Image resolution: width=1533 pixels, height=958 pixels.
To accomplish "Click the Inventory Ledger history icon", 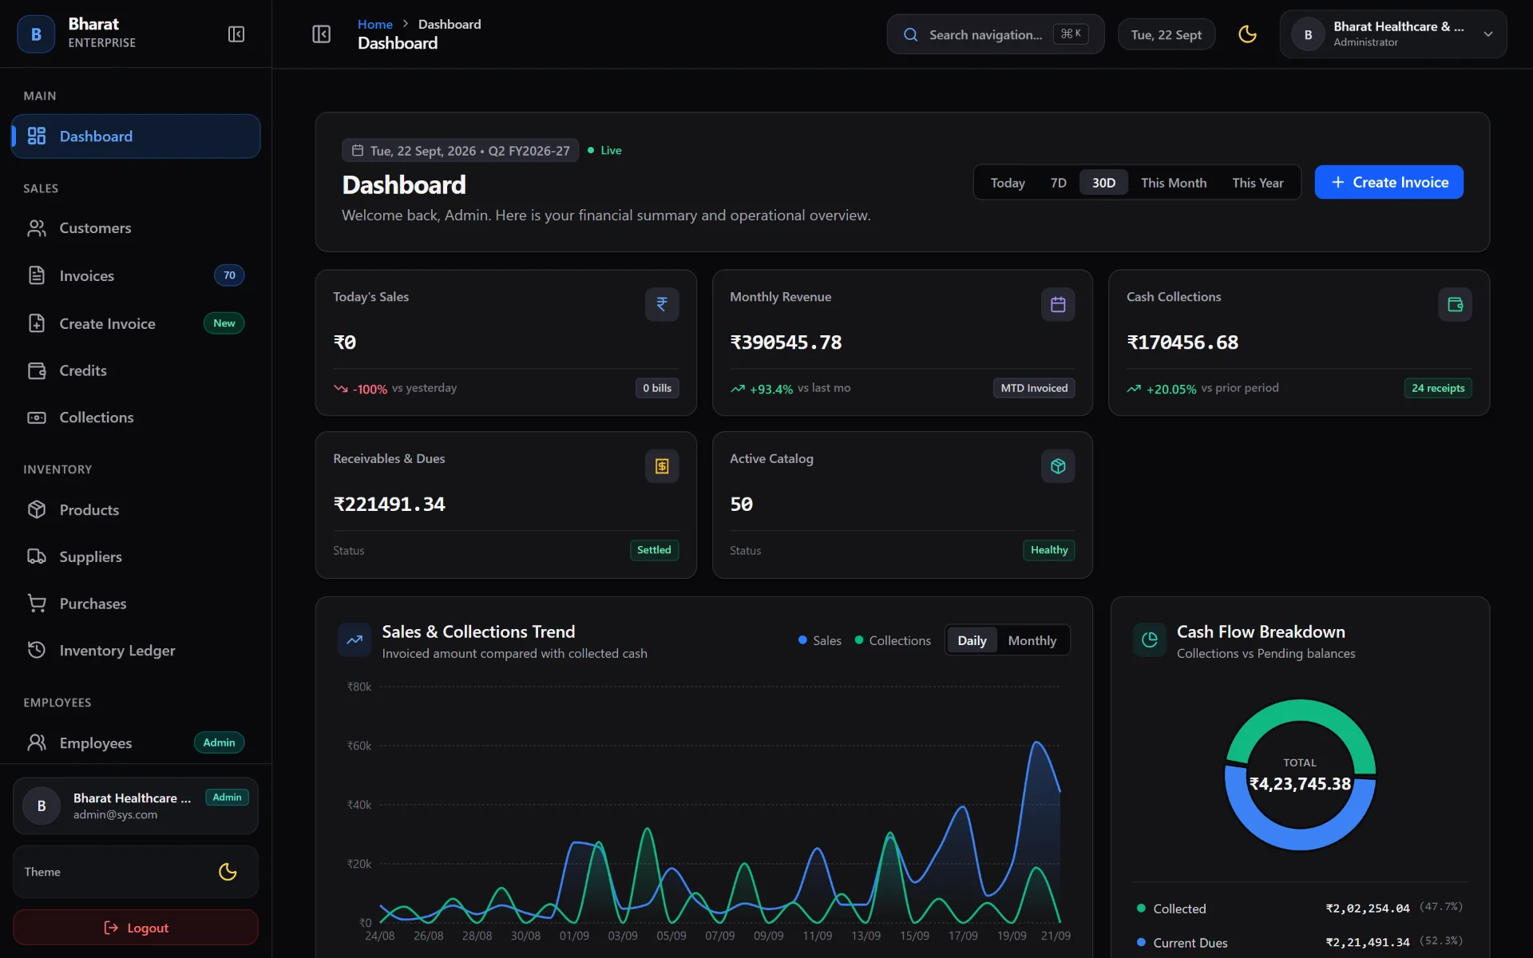I will pos(37,650).
